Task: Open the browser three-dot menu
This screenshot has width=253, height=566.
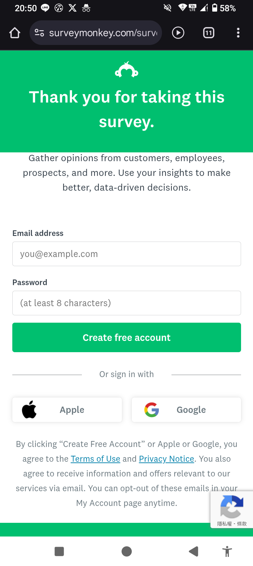Action: [238, 33]
